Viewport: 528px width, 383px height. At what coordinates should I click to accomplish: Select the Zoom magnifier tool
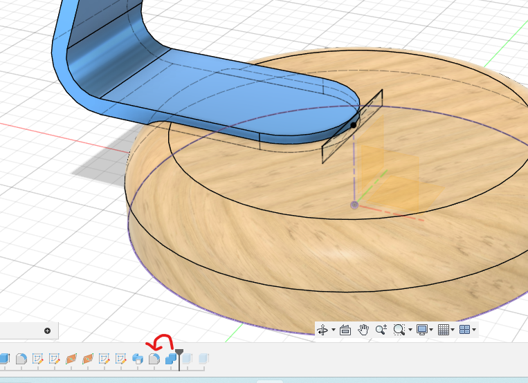pyautogui.click(x=381, y=330)
